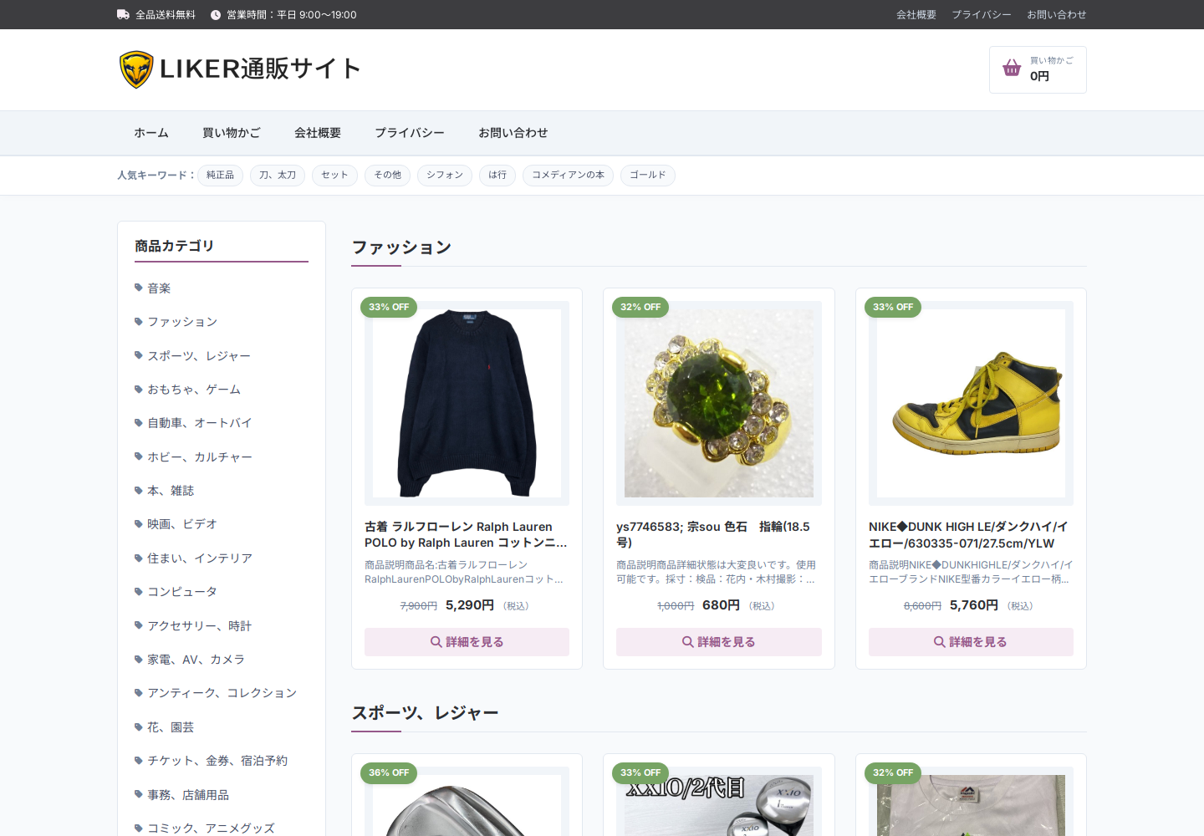
Task: Click the tag icon next to 住まい、インテリア
Action: click(139, 558)
